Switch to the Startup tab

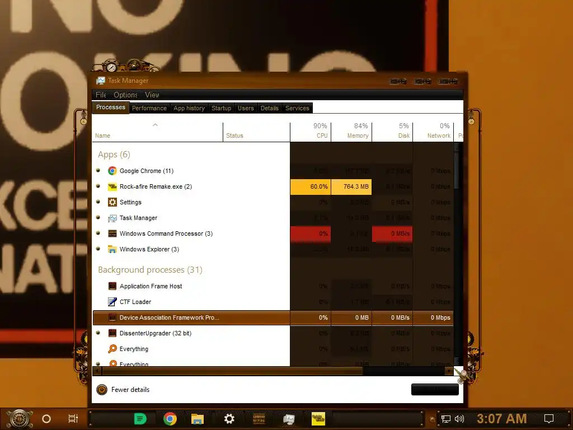[x=221, y=108]
